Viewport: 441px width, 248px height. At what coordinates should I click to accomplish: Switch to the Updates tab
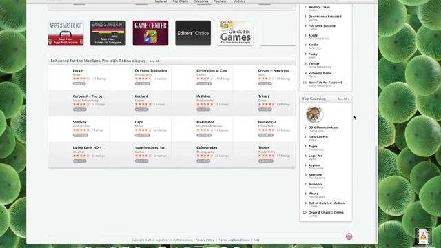point(239,1)
